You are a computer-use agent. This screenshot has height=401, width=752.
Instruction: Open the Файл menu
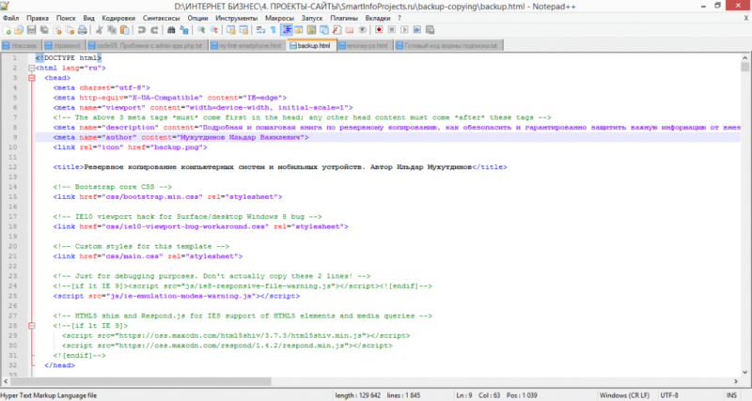click(x=10, y=18)
